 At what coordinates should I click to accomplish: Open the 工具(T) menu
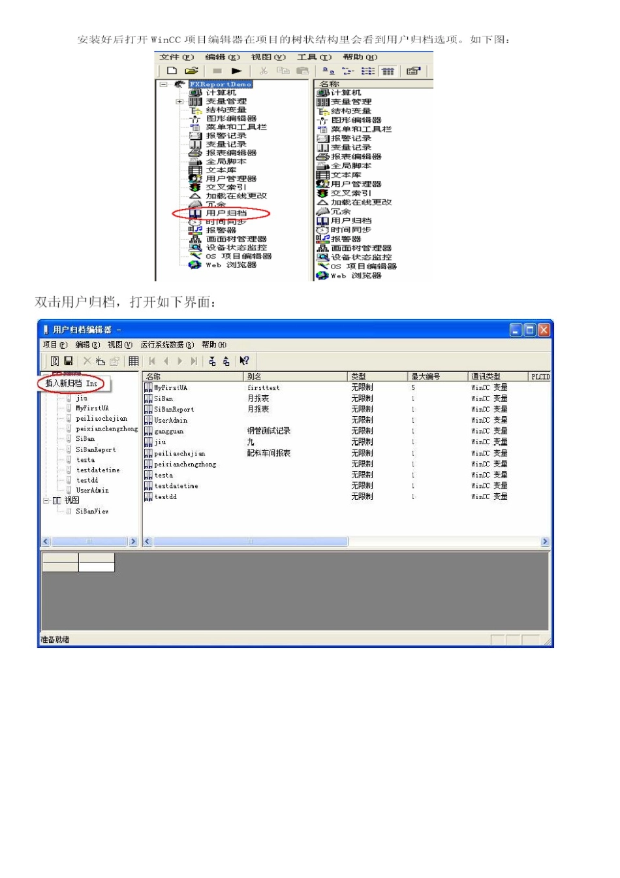tap(315, 57)
